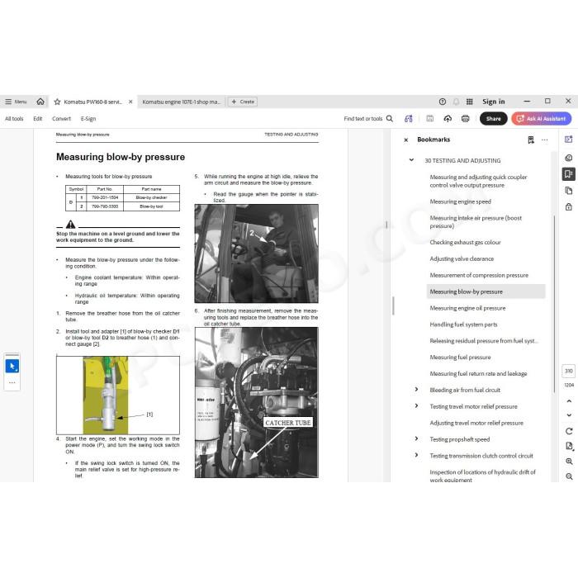
Task: Open bookmark Measuring and adjusting quick coupler
Action: (x=478, y=181)
